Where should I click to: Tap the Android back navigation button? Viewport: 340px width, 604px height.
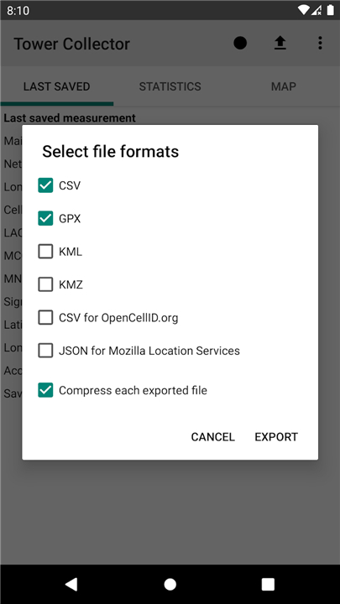pyautogui.click(x=71, y=584)
